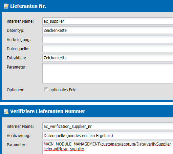
Task: Click the interner Name field containing ac_supplier
Action: click(108, 21)
